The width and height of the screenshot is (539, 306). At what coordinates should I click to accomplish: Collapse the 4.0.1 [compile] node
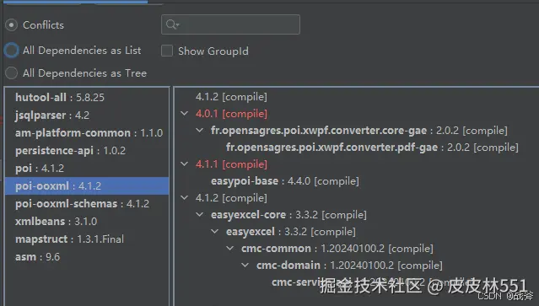(185, 113)
